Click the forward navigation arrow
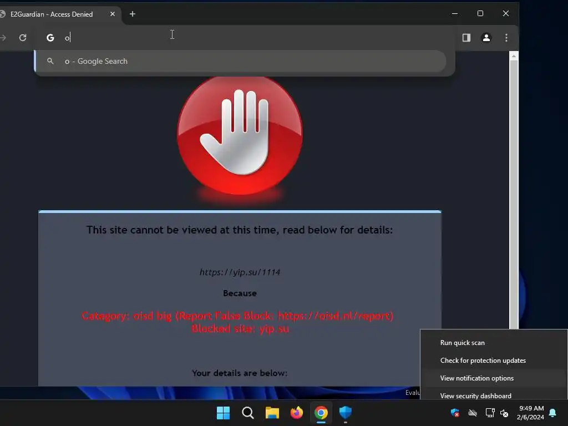This screenshot has height=426, width=568. coord(3,38)
